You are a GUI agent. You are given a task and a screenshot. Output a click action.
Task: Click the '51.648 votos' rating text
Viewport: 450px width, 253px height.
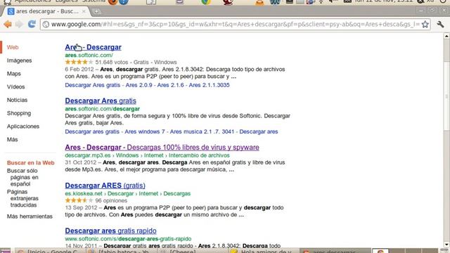point(112,62)
